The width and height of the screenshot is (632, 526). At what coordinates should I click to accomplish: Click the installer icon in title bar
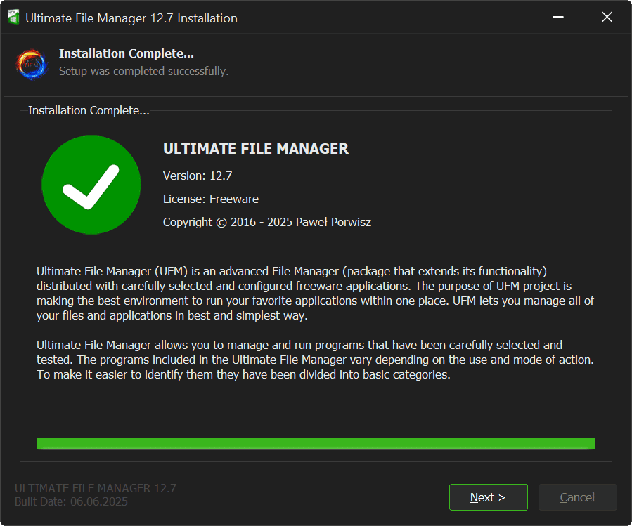click(x=13, y=18)
